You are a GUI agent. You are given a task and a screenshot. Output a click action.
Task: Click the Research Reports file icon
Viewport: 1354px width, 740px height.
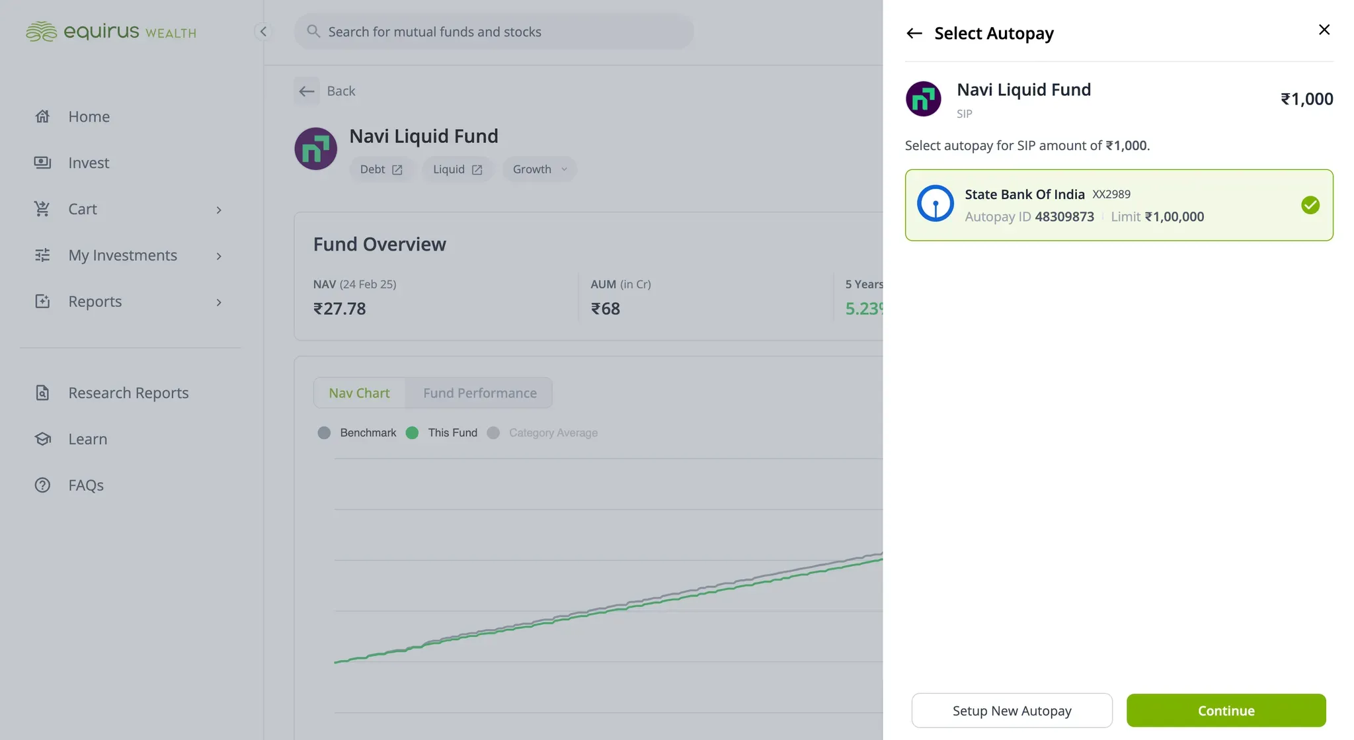42,393
